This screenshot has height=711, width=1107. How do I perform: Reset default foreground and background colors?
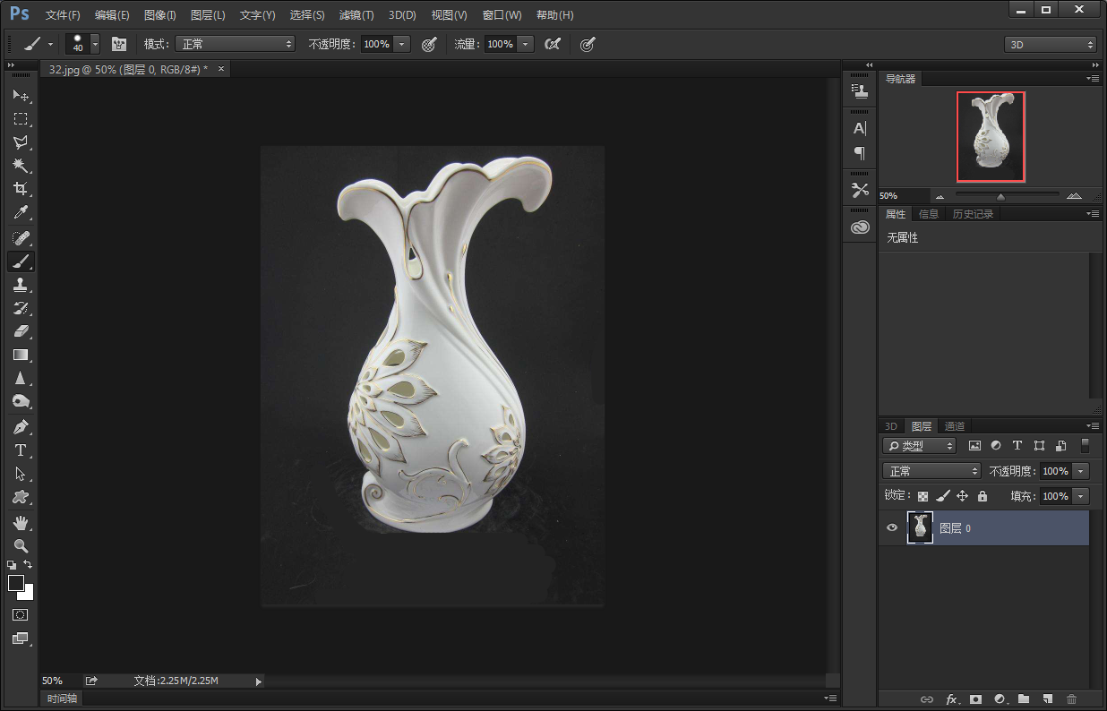coord(12,565)
